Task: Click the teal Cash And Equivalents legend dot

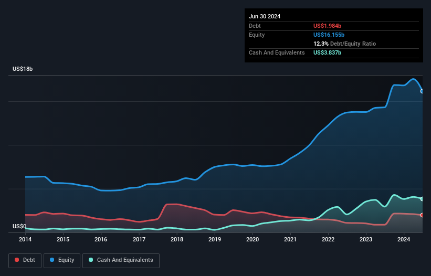Action: click(x=91, y=260)
